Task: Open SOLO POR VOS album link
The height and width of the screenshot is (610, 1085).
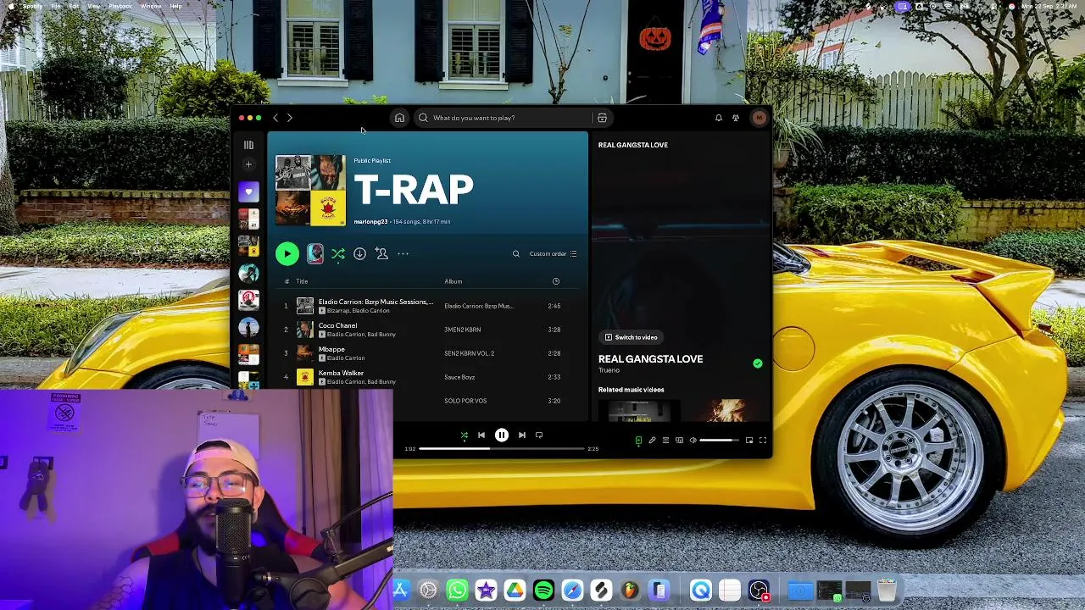Action: [x=465, y=401]
